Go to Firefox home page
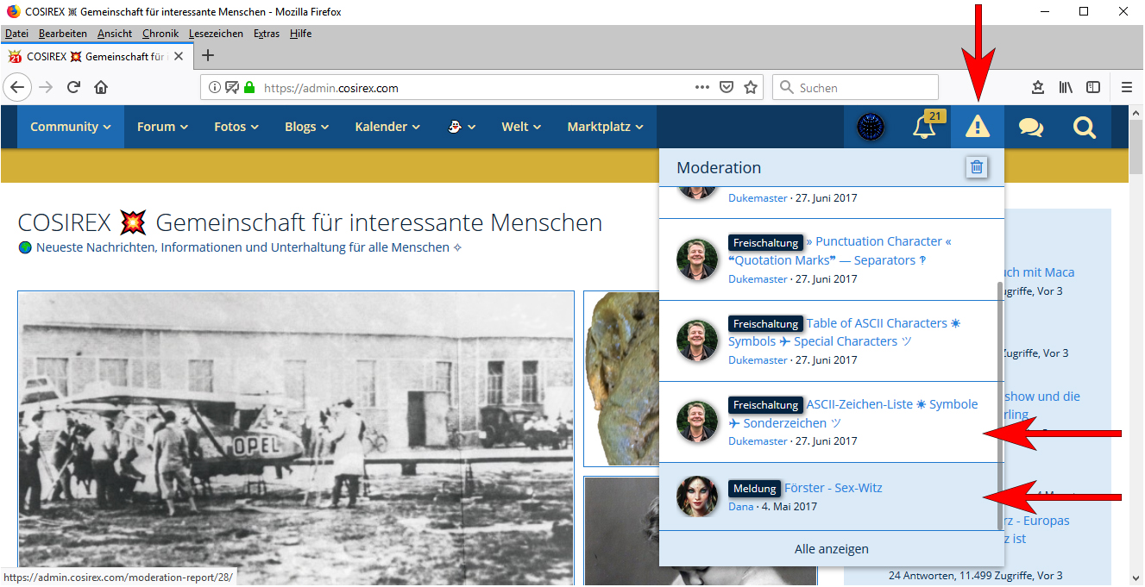The height and width of the screenshot is (587, 1145). (101, 87)
